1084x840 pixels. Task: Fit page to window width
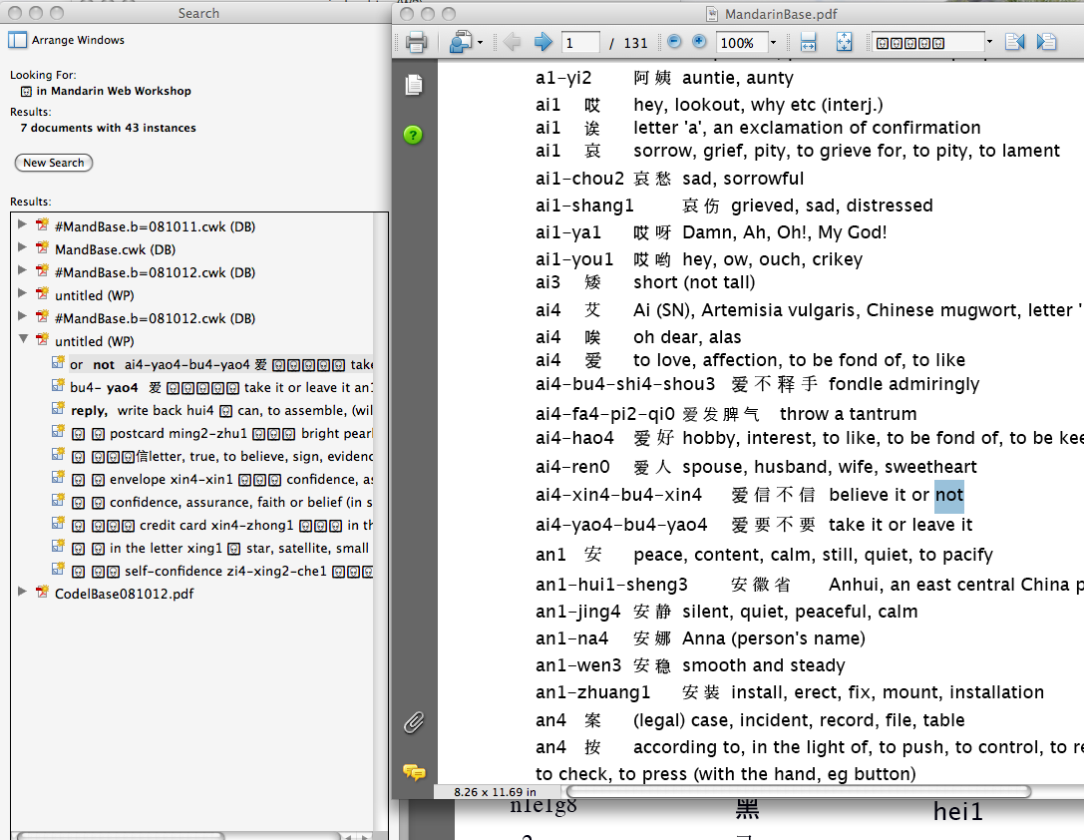(x=808, y=42)
